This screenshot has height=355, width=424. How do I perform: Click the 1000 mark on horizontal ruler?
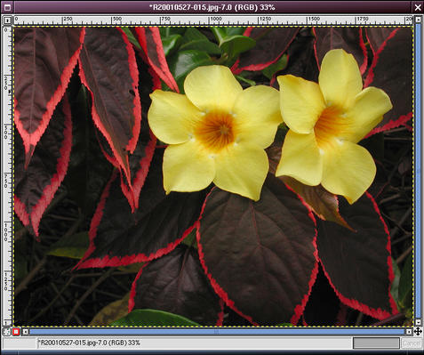pyautogui.click(x=215, y=19)
